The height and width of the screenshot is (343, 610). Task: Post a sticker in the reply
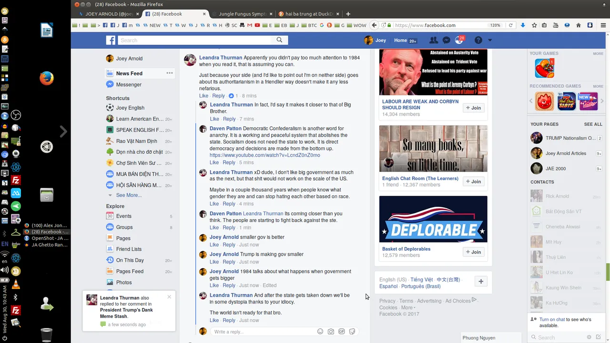(x=352, y=332)
